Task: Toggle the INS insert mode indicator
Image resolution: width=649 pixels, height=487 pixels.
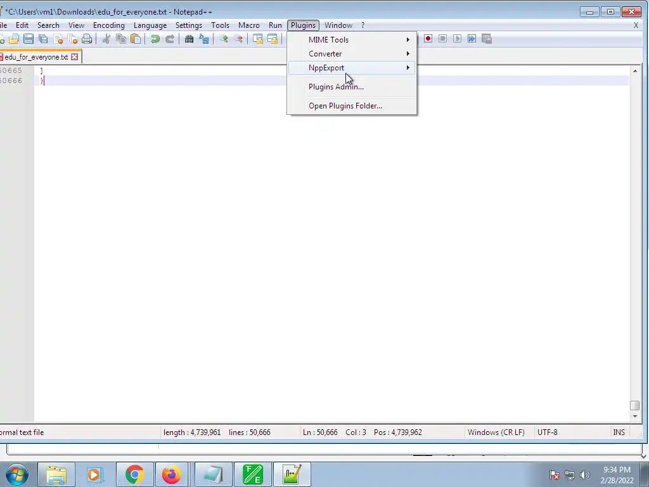Action: (619, 432)
